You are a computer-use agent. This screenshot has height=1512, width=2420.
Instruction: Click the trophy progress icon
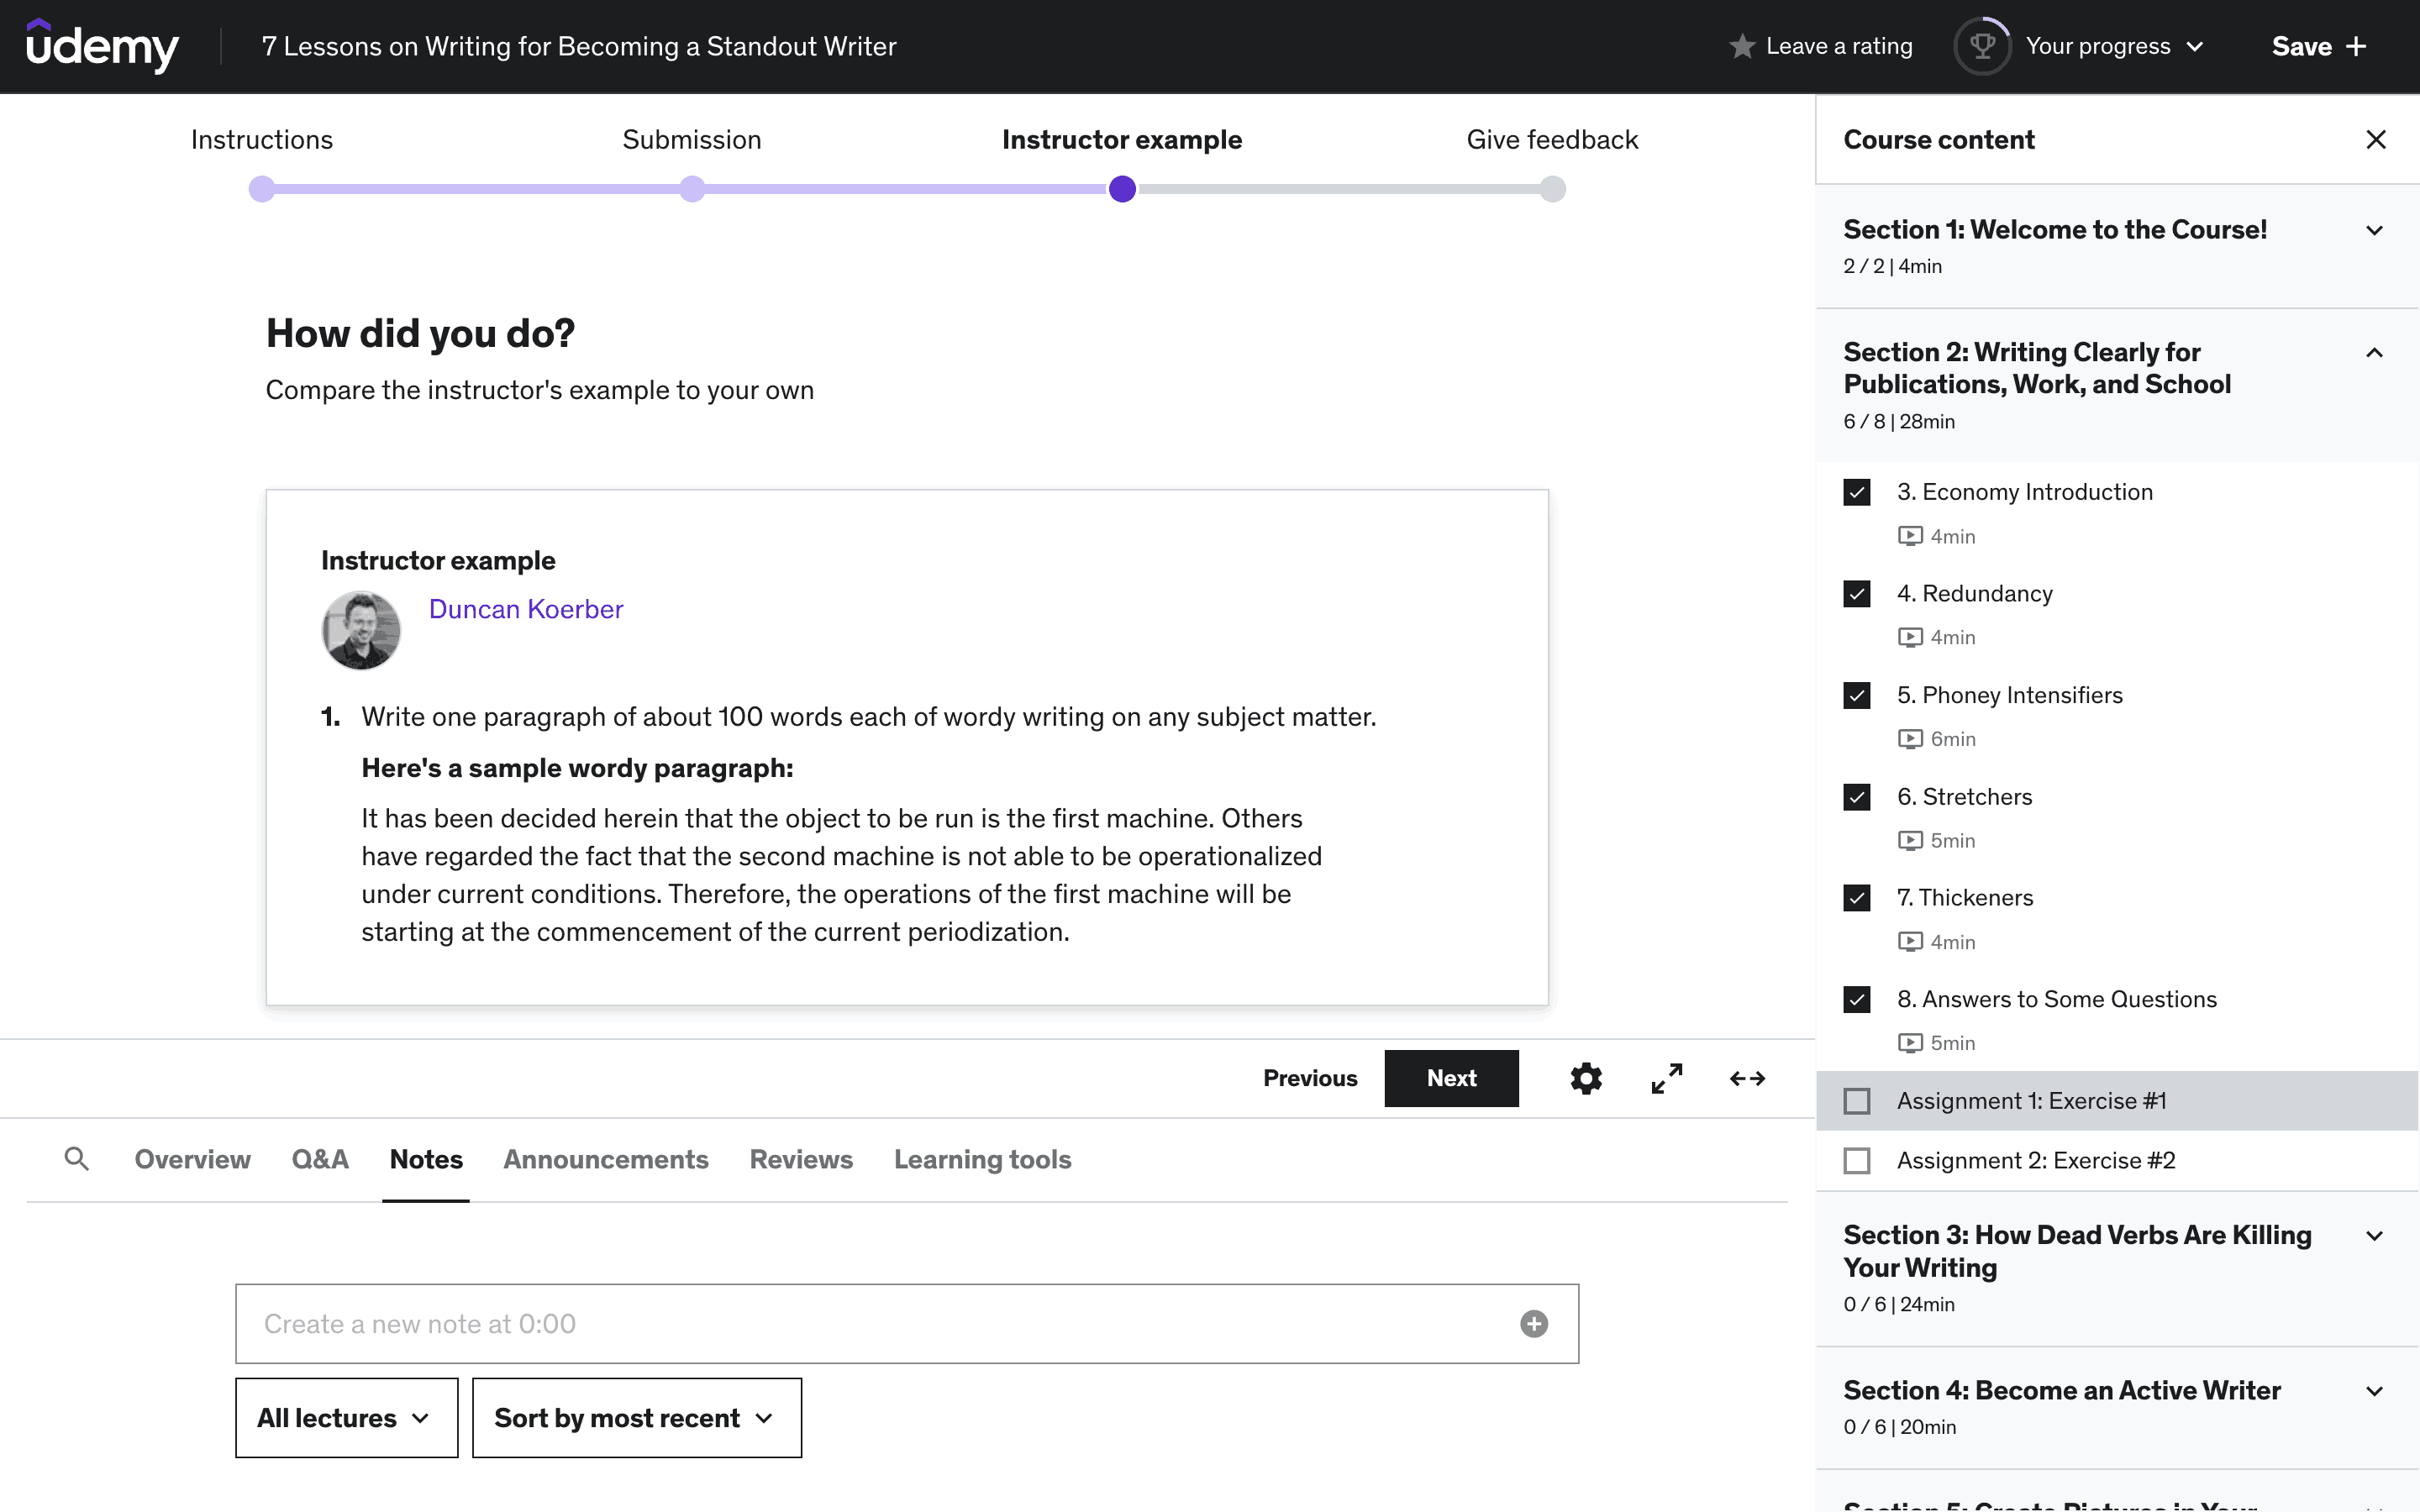[x=1982, y=46]
